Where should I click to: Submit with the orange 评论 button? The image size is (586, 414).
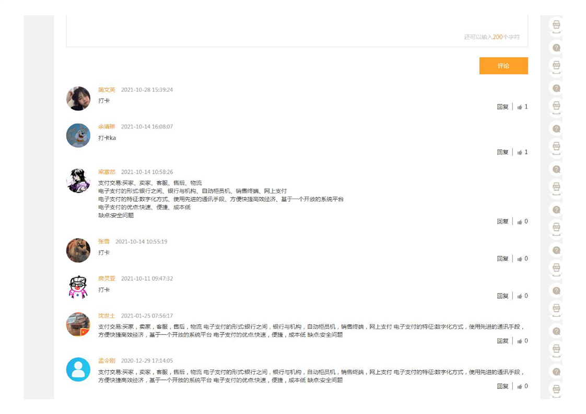tap(503, 66)
